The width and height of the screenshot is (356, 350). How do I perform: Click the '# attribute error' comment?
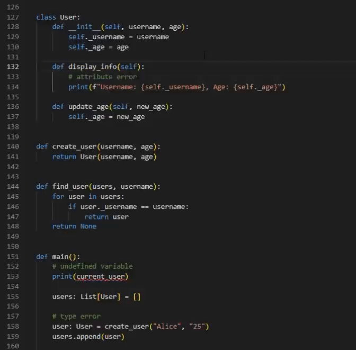pyautogui.click(x=103, y=77)
